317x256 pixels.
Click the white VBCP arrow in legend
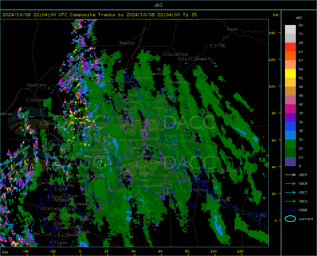coord(290,175)
